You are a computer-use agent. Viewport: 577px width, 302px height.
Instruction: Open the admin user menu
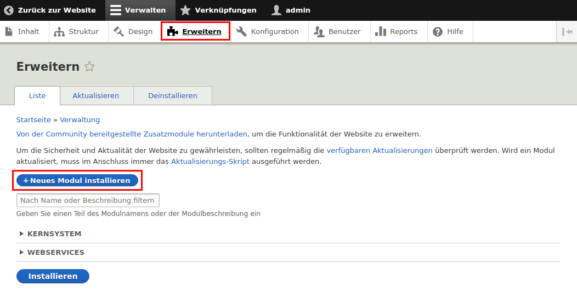coord(291,10)
